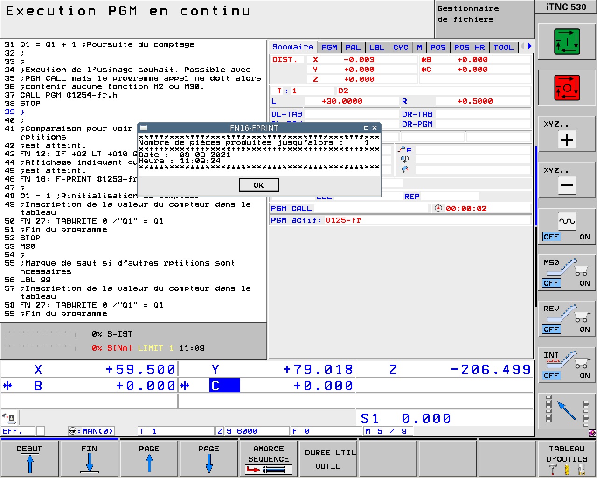
Task: Open the FN16-FPRINT dialog system menu icon
Action: pyautogui.click(x=144, y=127)
